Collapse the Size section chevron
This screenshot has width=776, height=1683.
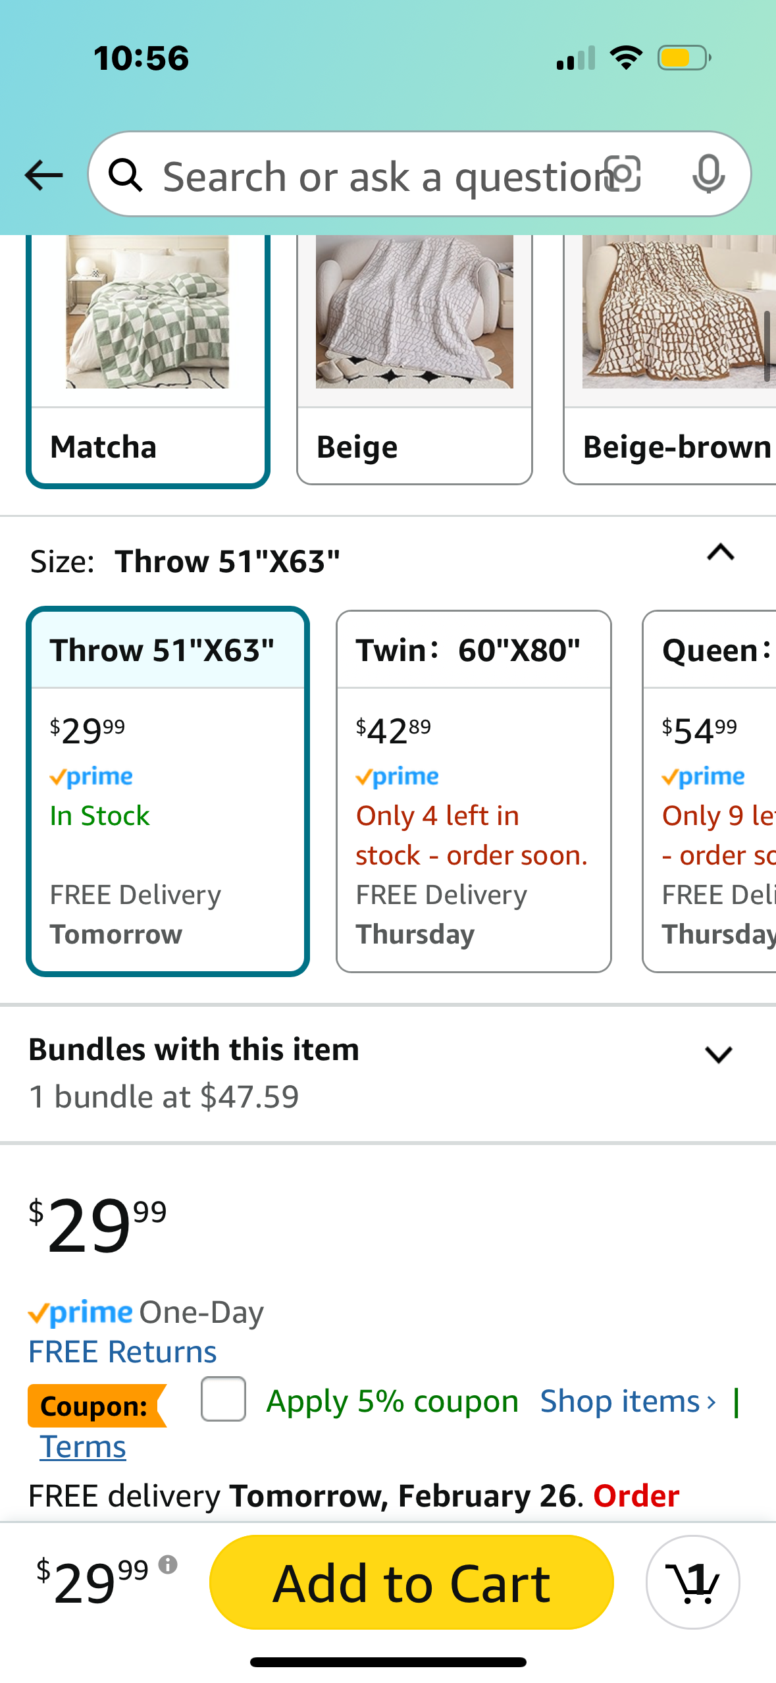coord(720,552)
